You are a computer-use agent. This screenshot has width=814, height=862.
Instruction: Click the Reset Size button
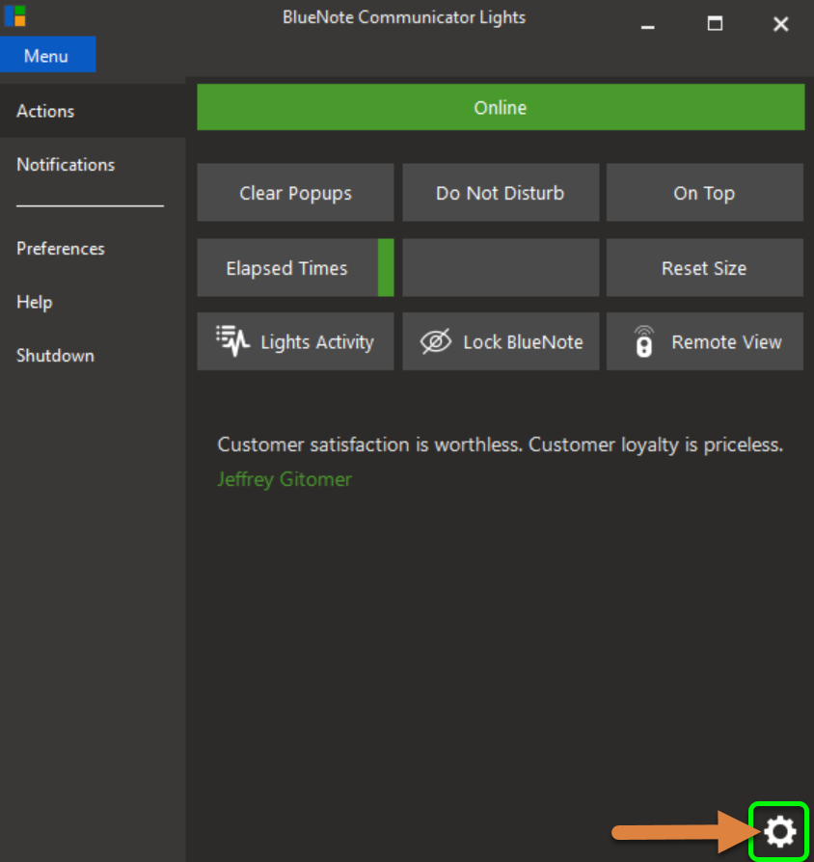pos(705,268)
